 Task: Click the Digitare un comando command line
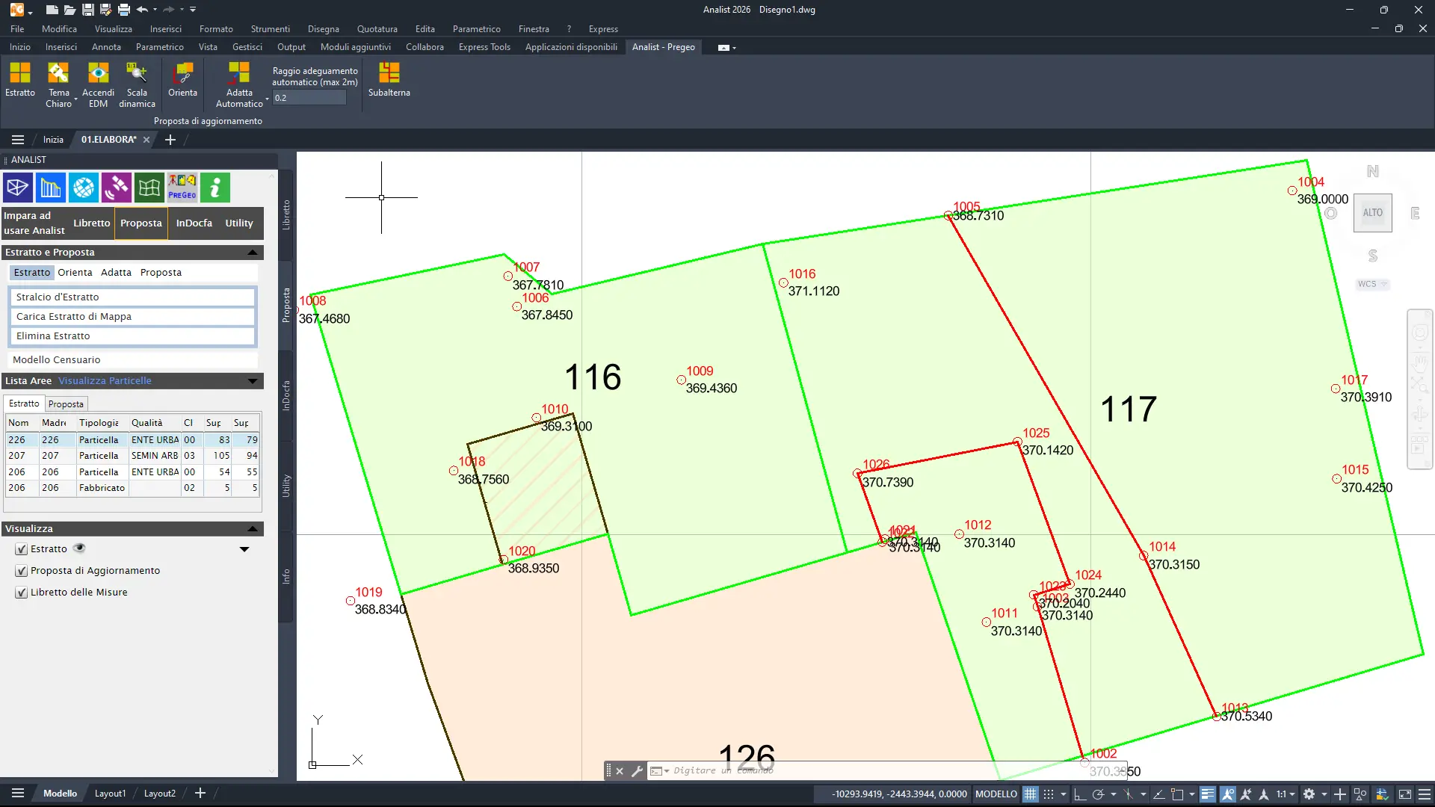tap(822, 770)
